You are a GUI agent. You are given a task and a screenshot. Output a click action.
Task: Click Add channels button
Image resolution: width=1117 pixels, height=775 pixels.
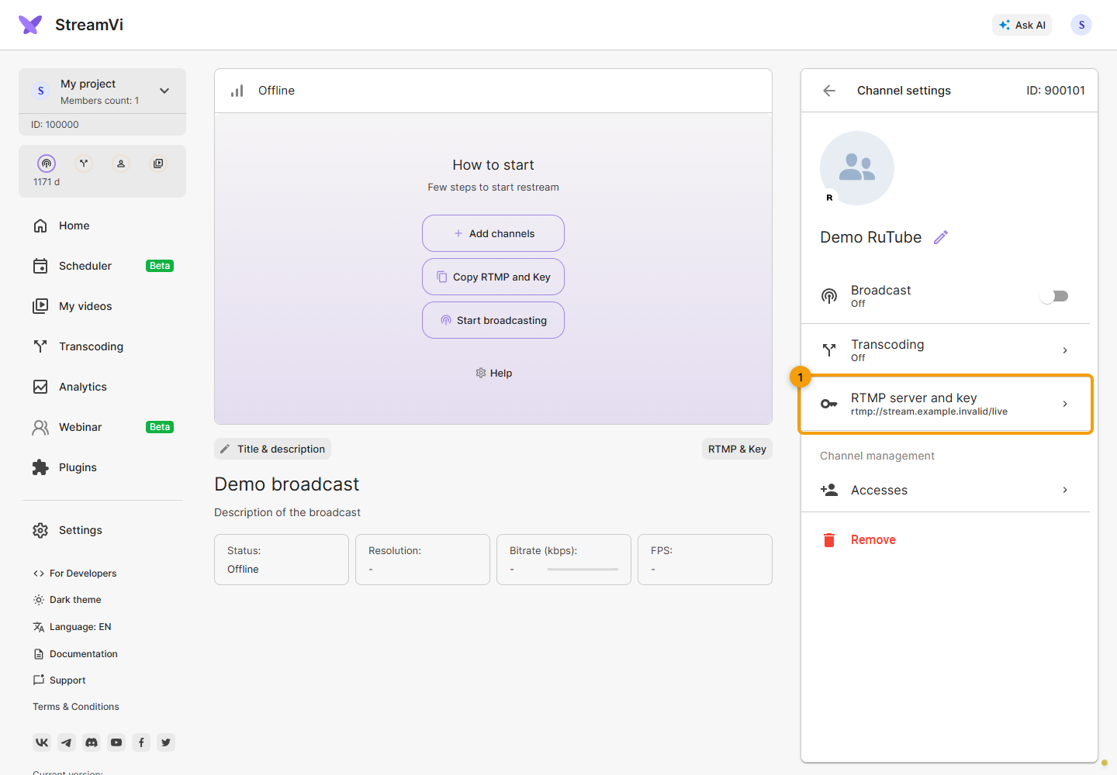[493, 233]
